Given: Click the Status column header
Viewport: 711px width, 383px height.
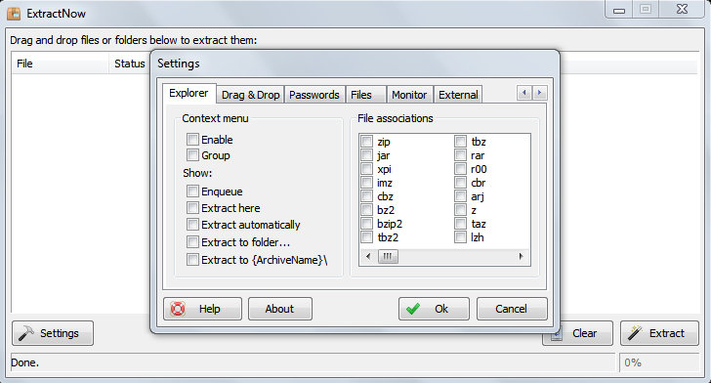Looking at the screenshot, I should tap(129, 64).
